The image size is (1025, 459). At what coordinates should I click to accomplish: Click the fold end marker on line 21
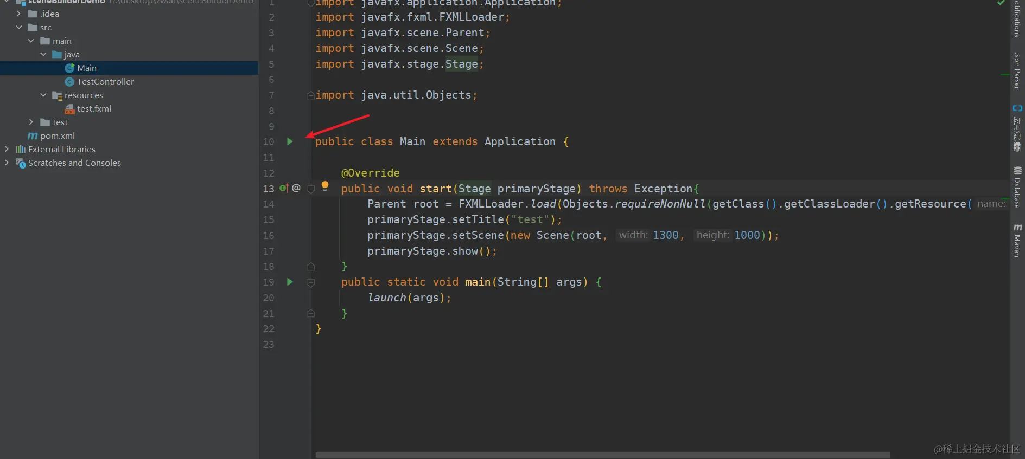pos(311,313)
